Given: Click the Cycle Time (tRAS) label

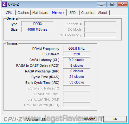Looking at the screenshot, I should click(x=45, y=77).
